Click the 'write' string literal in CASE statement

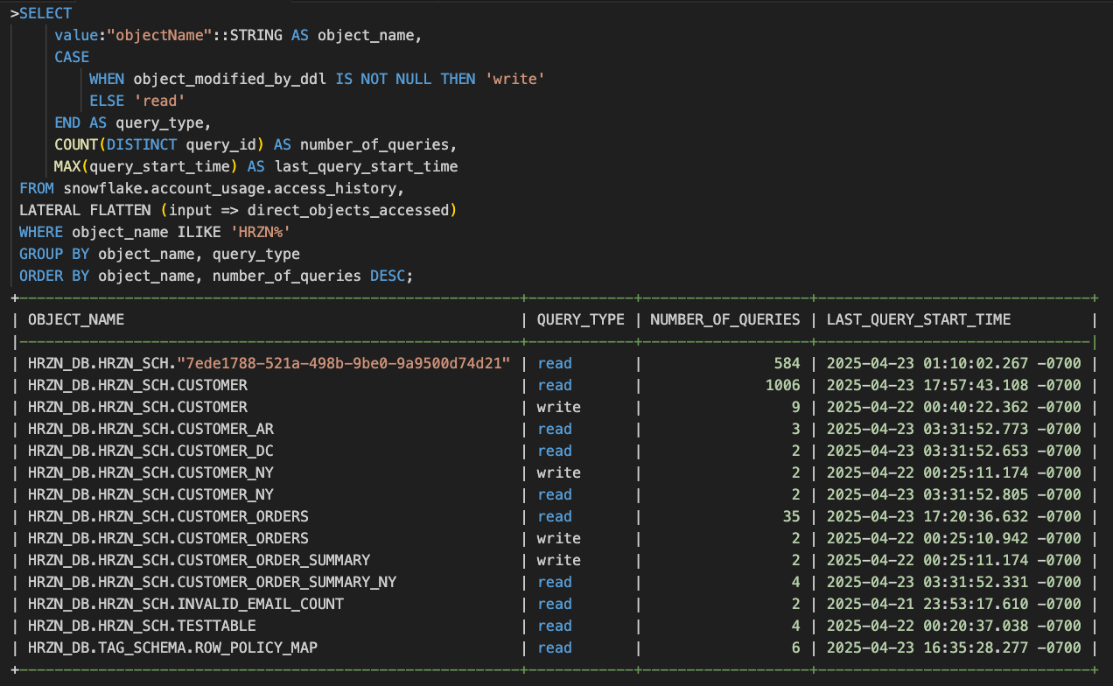(514, 79)
